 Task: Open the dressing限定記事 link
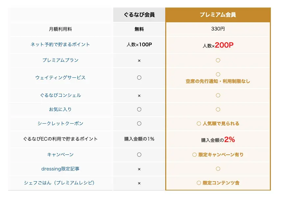(x=60, y=169)
